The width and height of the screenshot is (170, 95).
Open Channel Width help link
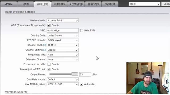[x=45, y=45]
